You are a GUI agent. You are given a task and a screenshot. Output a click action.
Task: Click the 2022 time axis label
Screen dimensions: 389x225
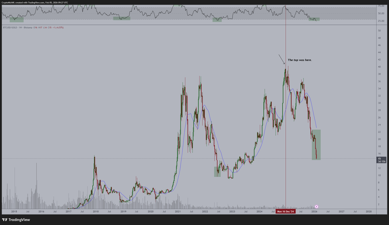tap(205, 211)
